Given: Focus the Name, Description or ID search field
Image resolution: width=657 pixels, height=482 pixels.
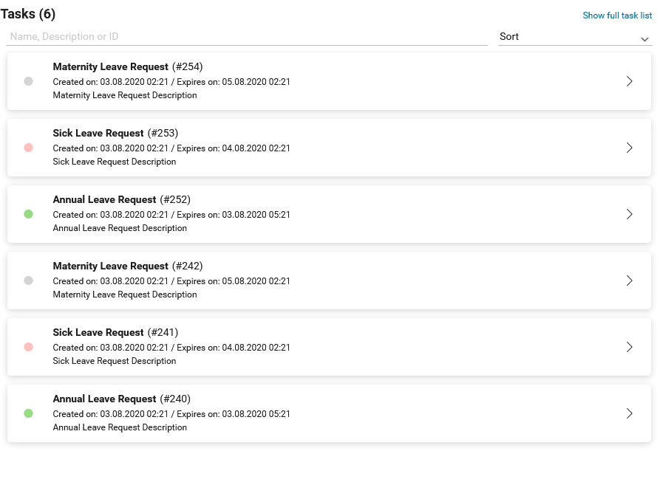Looking at the screenshot, I should pyautogui.click(x=247, y=37).
